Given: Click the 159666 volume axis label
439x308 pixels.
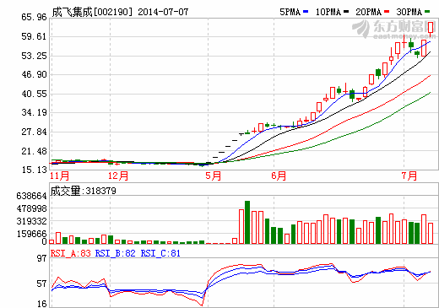Looking at the screenshot, I should [31, 234].
